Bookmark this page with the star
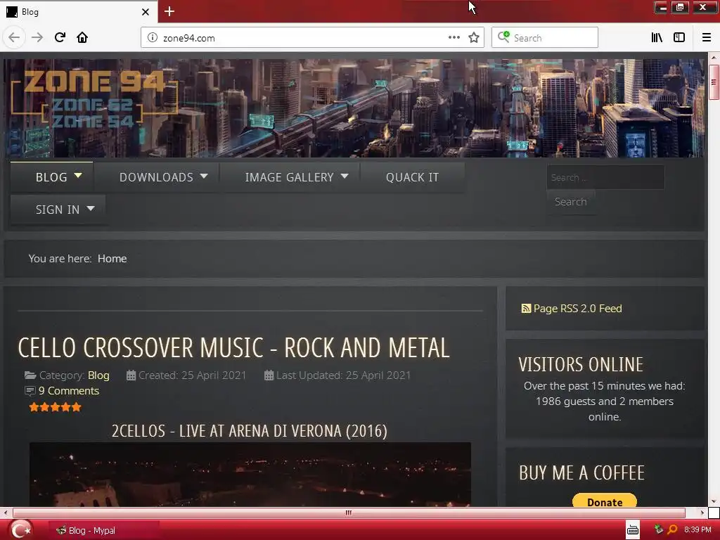The height and width of the screenshot is (540, 720). coord(474,37)
